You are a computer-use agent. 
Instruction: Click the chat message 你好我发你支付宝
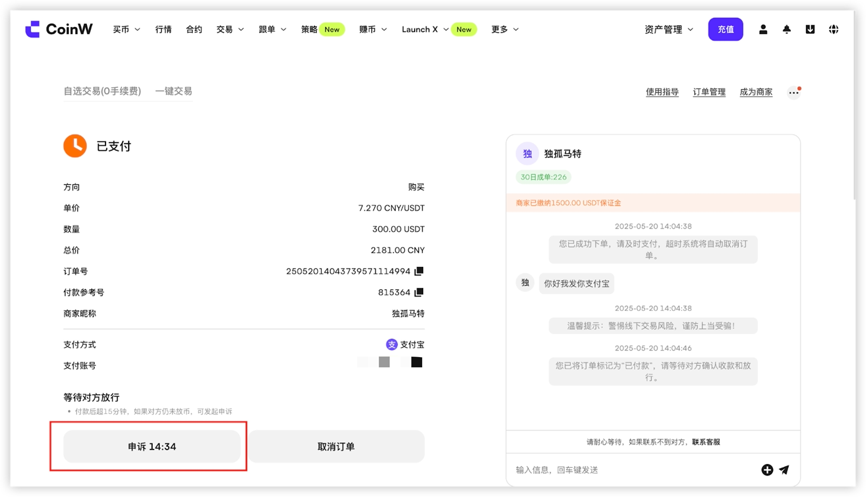(576, 284)
